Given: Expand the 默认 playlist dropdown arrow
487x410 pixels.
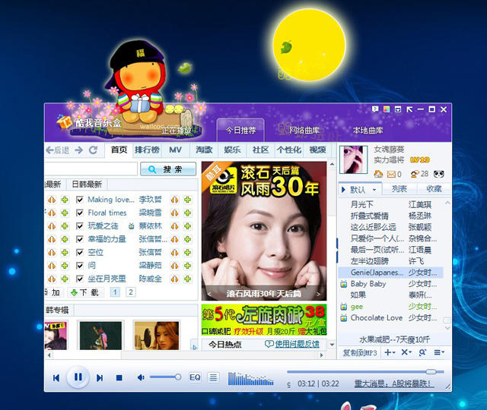Looking at the screenshot, I should click(x=374, y=190).
